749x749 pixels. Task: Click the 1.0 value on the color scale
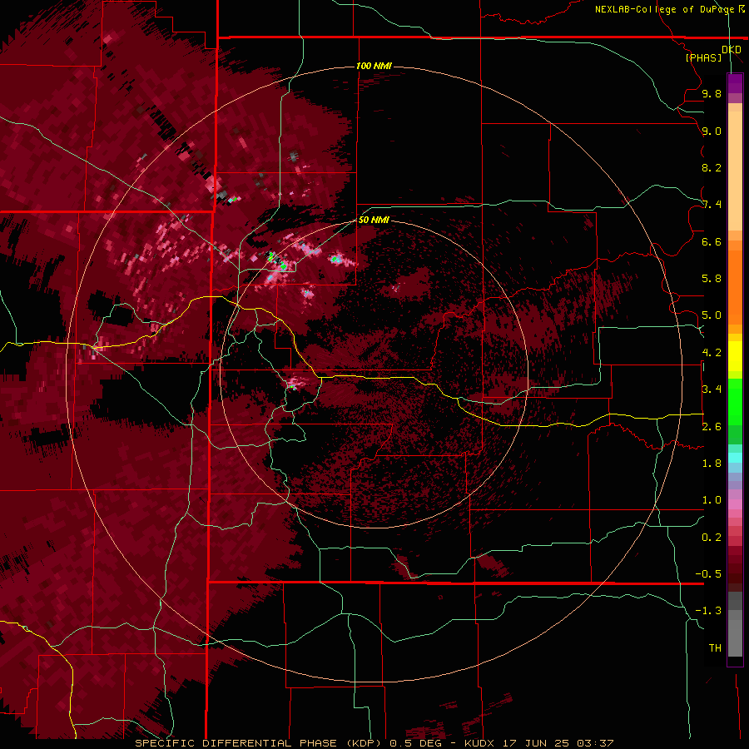[x=712, y=500]
